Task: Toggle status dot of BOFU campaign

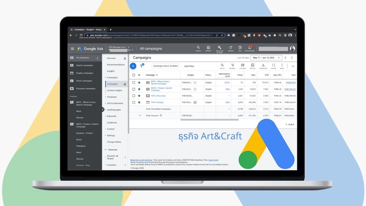Action: click(x=140, y=82)
